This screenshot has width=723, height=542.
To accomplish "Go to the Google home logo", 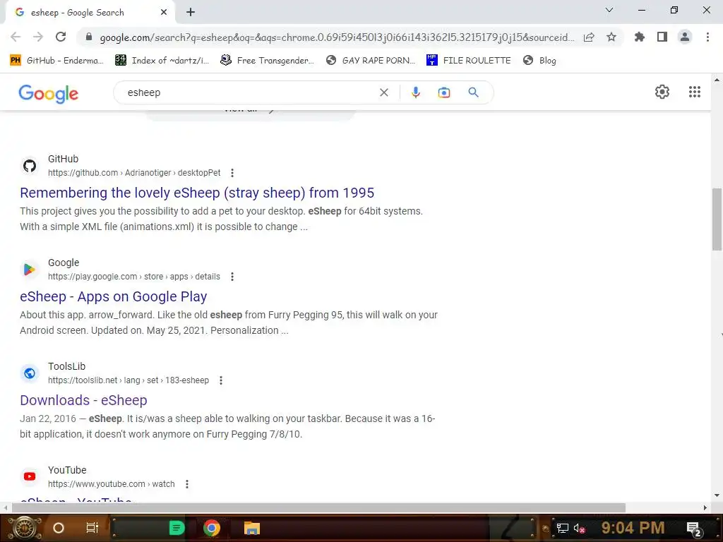I will click(x=49, y=94).
